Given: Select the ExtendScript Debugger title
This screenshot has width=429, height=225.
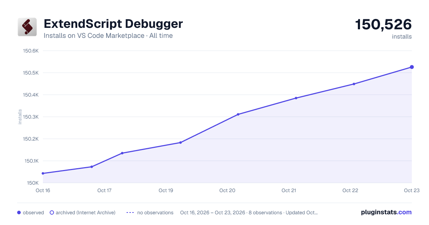Looking at the screenshot, I should 113,24.
